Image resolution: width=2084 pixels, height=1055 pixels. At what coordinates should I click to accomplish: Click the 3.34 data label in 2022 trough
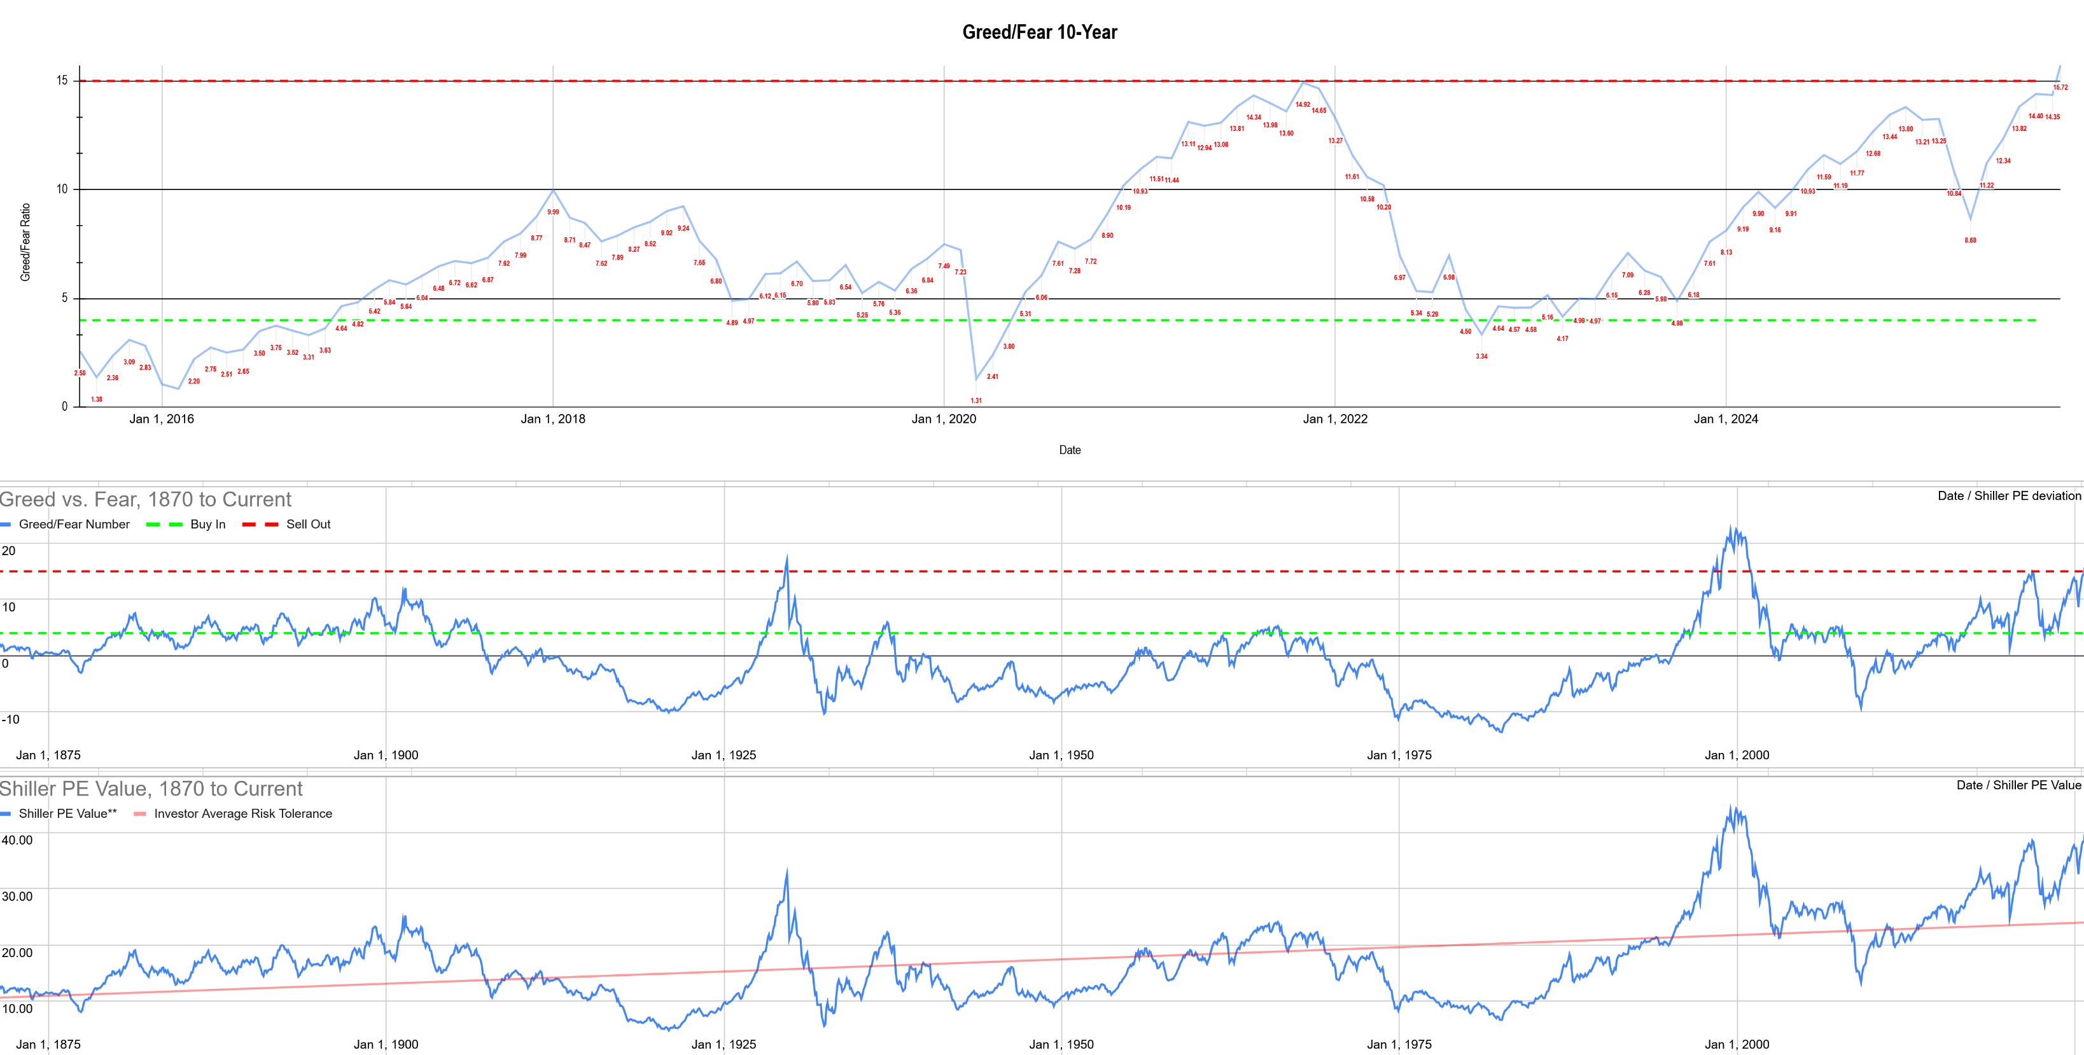[x=1481, y=355]
